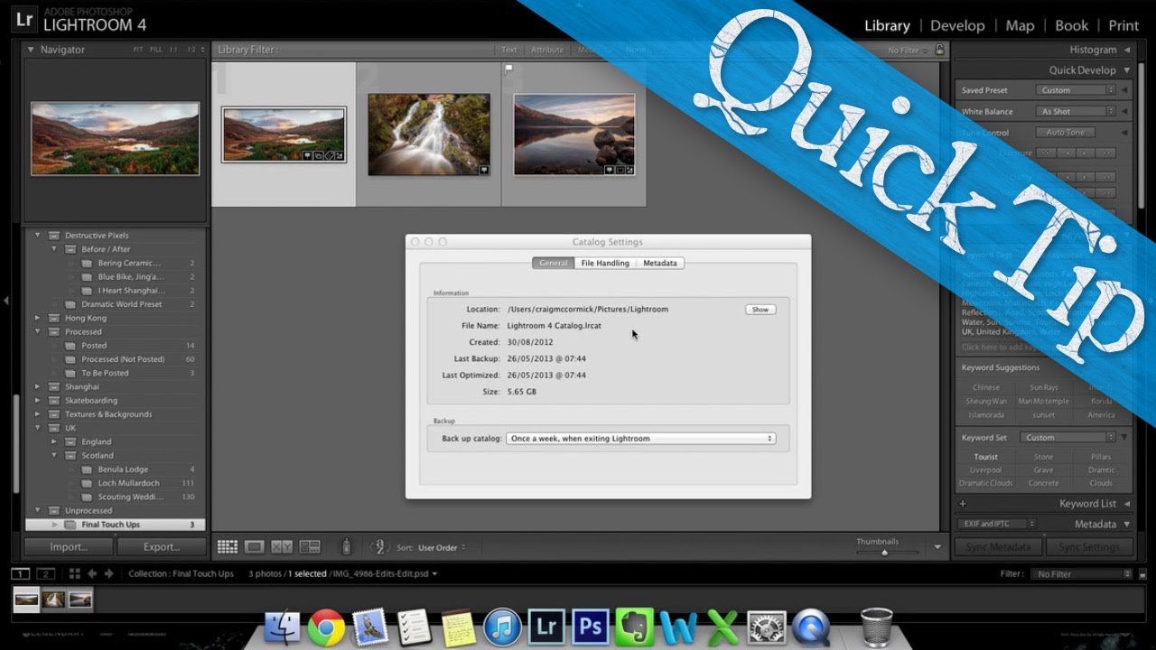The width and height of the screenshot is (1156, 650).
Task: Collapse the Navigator panel triangle
Action: [31, 50]
